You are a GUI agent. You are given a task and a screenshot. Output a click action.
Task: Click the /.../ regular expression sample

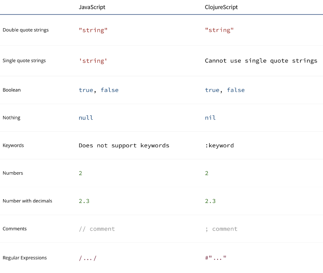pyautogui.click(x=88, y=258)
